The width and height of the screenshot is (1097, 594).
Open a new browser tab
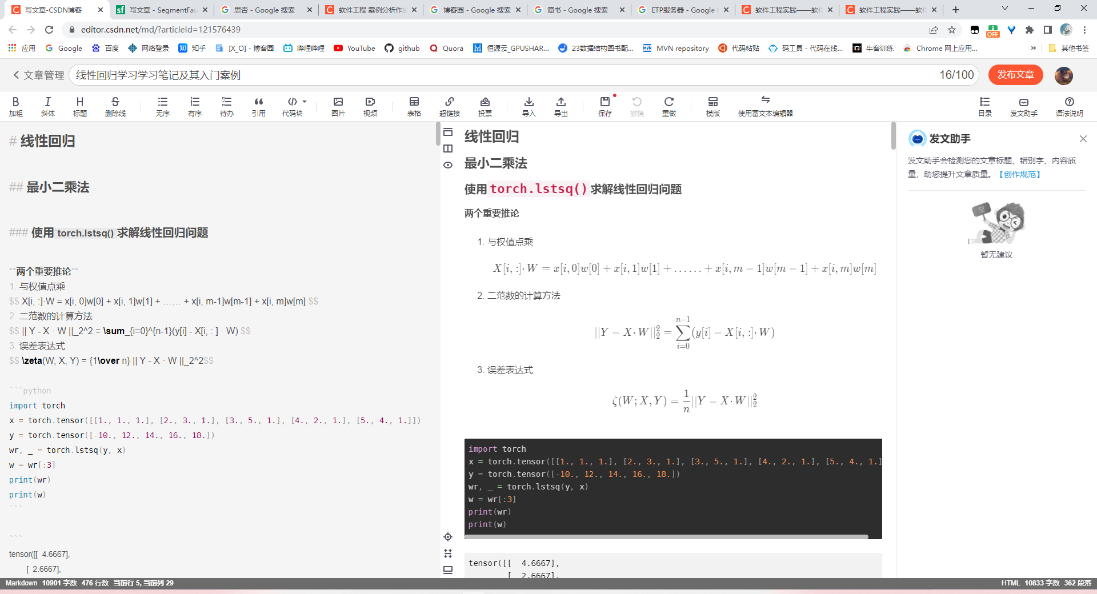956,10
